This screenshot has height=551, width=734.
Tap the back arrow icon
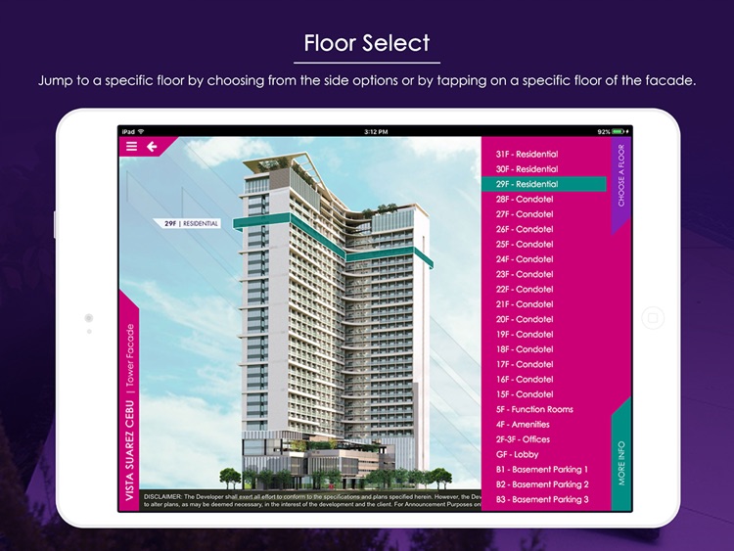(152, 147)
